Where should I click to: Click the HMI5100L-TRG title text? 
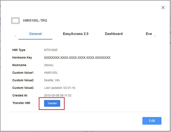(x=35, y=20)
